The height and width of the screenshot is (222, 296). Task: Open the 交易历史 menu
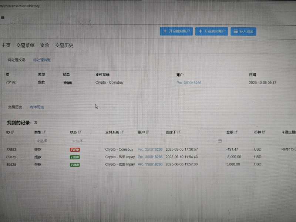tap(64, 45)
